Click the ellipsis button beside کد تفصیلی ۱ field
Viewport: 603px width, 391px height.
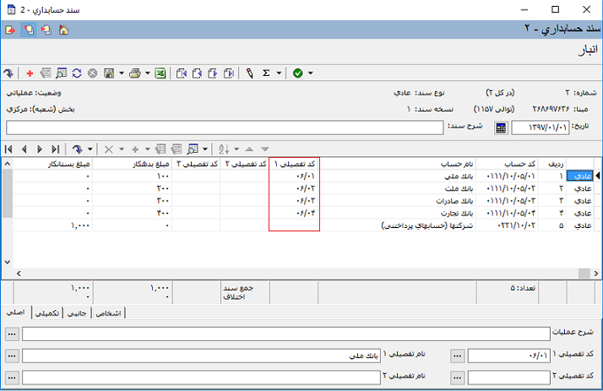[459, 356]
